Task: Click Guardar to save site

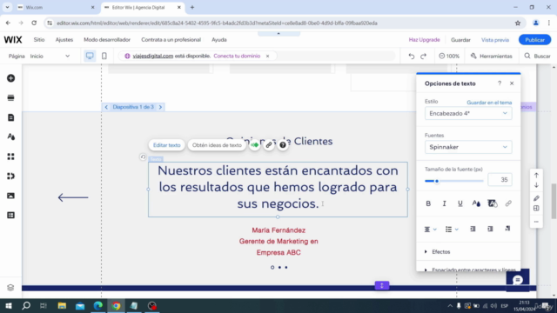Action: 460,40
